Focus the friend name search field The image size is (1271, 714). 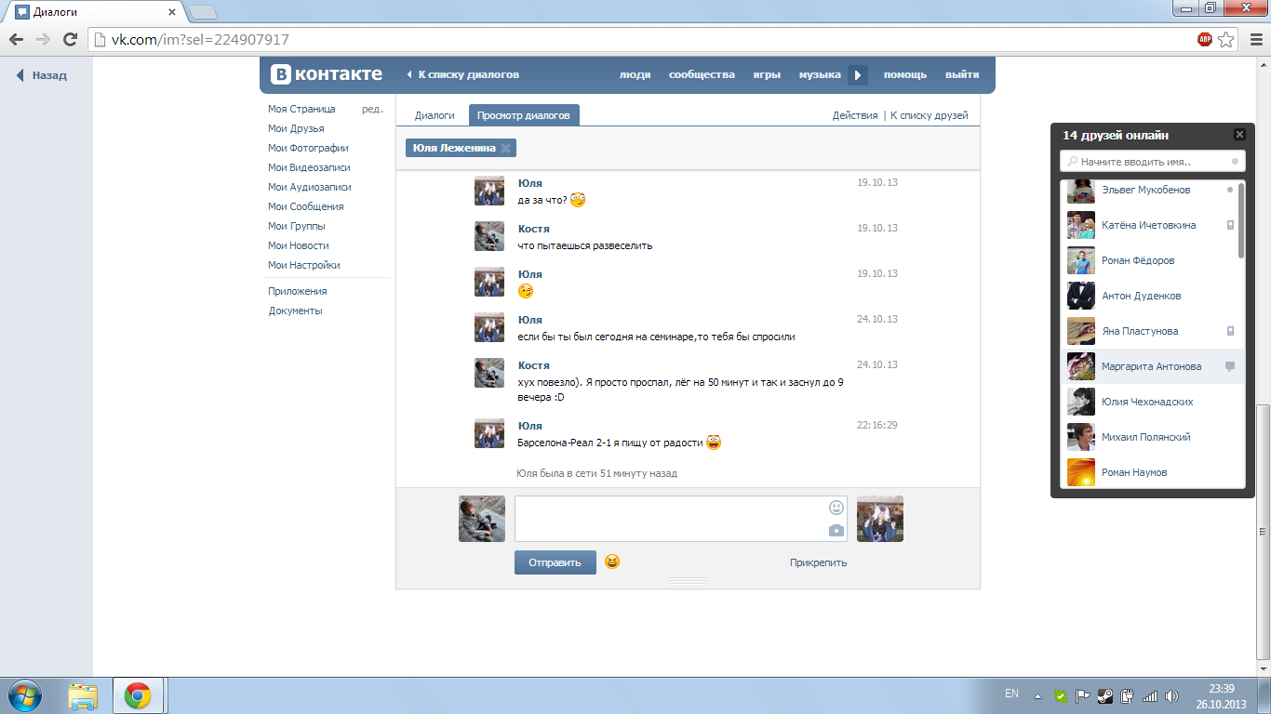(1152, 162)
